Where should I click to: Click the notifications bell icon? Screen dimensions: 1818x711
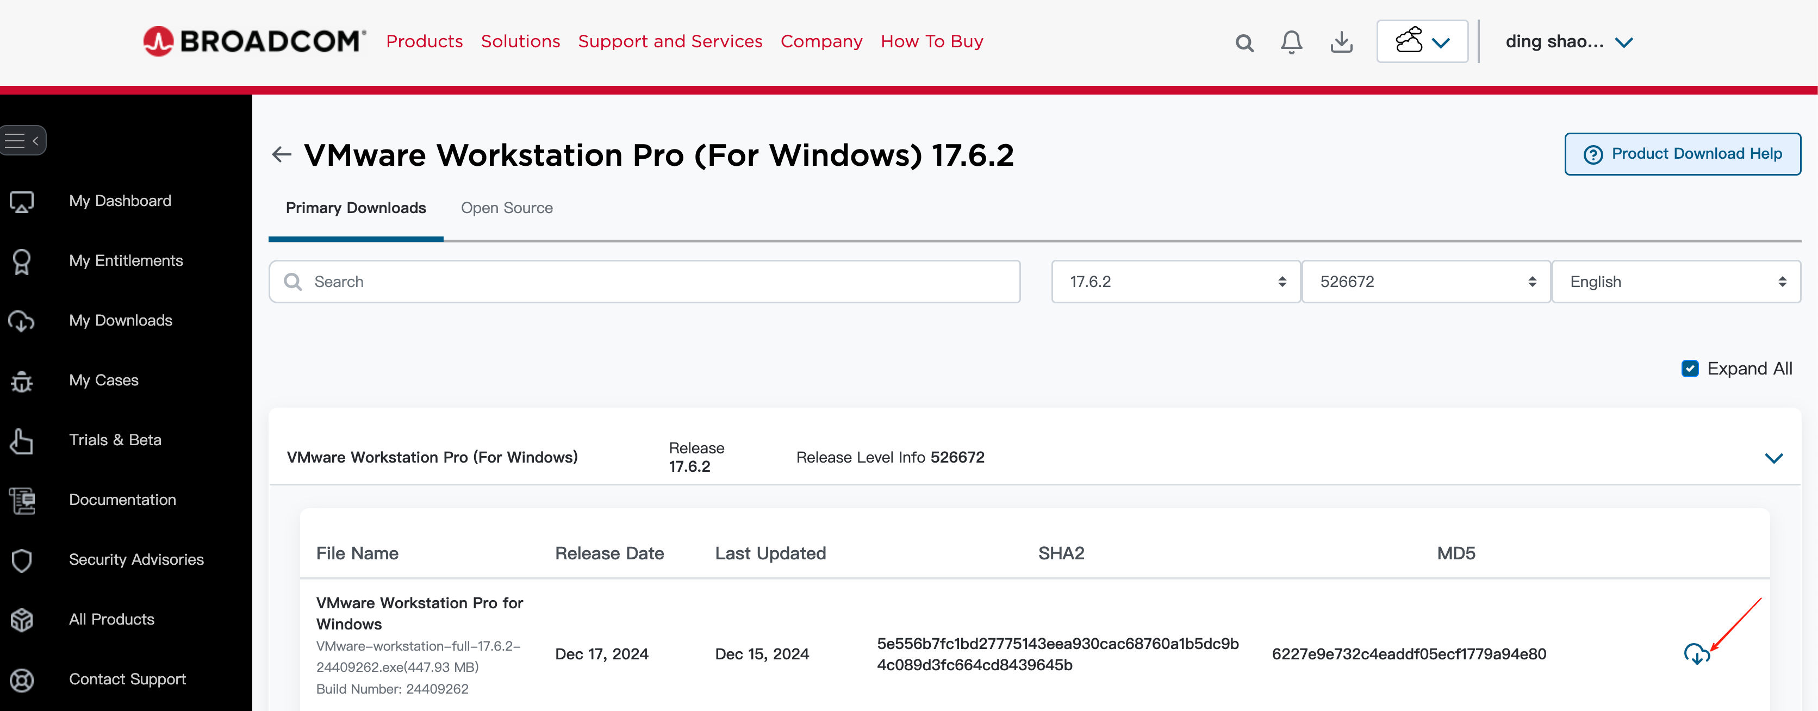point(1291,42)
